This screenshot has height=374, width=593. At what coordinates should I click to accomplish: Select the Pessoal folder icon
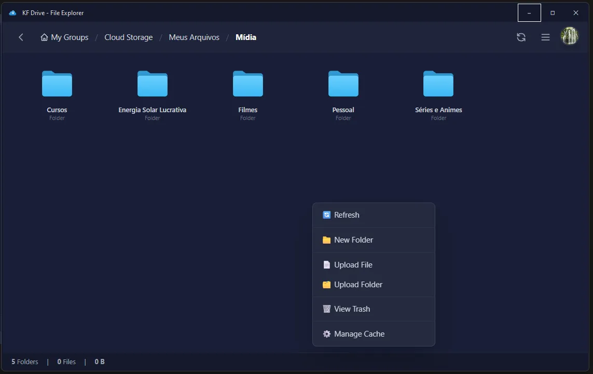(343, 84)
